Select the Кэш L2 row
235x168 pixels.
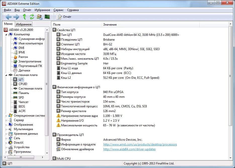click(x=108, y=78)
